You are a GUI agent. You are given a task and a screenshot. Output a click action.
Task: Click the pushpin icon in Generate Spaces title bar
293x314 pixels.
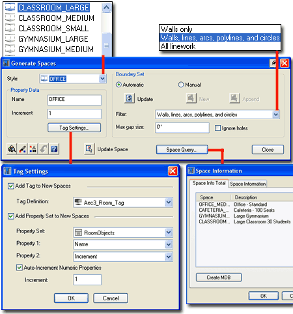pyautogui.click(x=274, y=63)
